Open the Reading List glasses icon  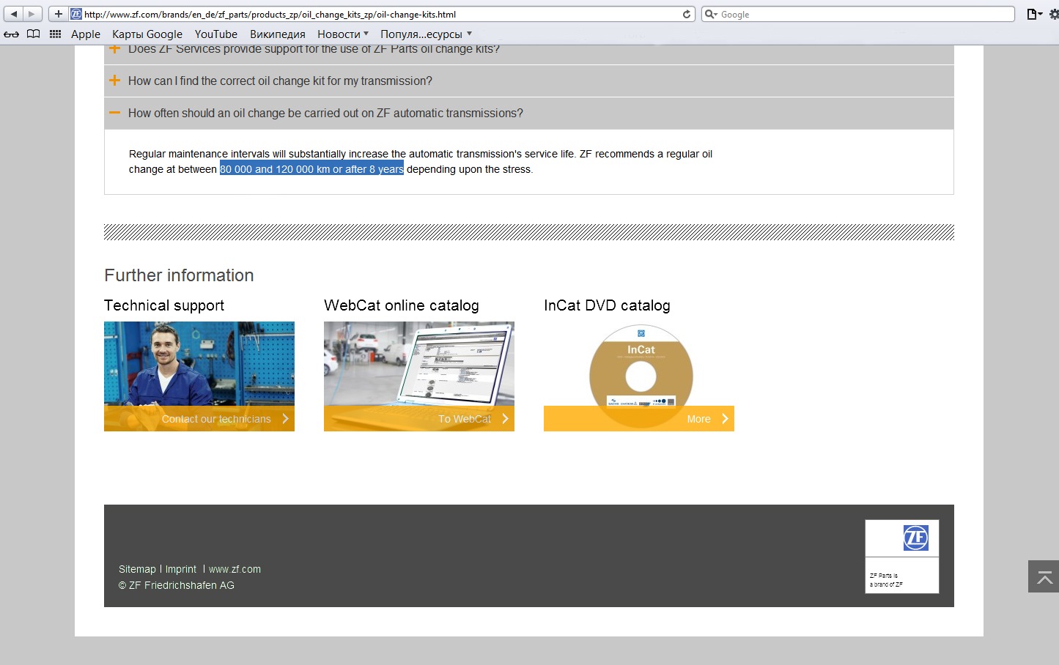click(x=12, y=34)
